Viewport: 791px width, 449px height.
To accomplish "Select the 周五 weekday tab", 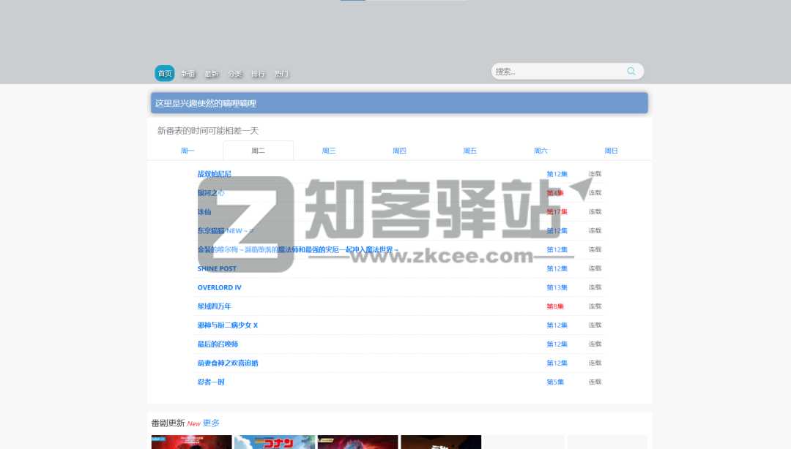I will [x=470, y=151].
